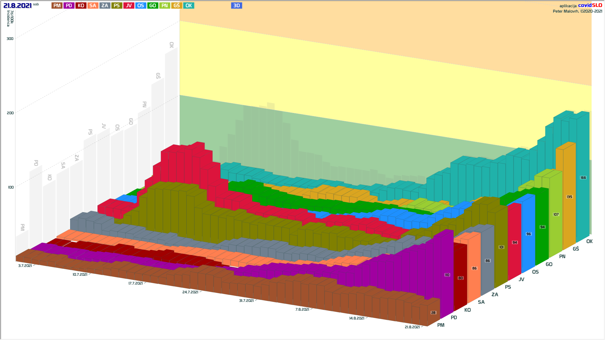This screenshot has height=340, width=605.
Task: Hide the PS olive series
Action: point(117,5)
